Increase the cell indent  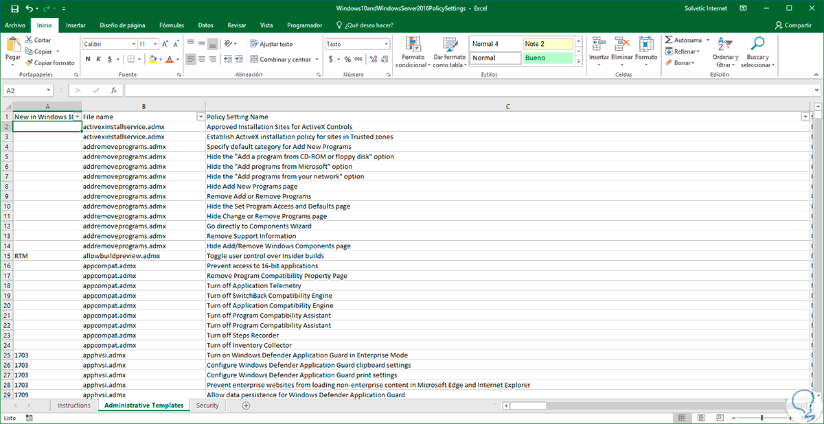[238, 59]
